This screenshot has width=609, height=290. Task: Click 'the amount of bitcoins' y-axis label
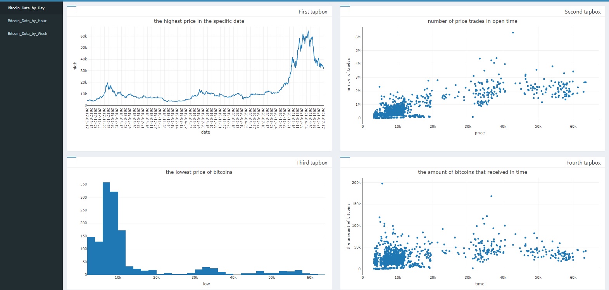click(348, 226)
